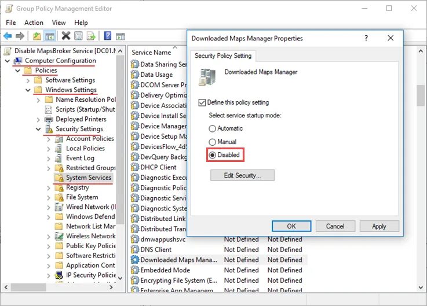The height and width of the screenshot is (306, 427).
Task: Toggle Define this policy setting checkbox
Action: coord(202,102)
